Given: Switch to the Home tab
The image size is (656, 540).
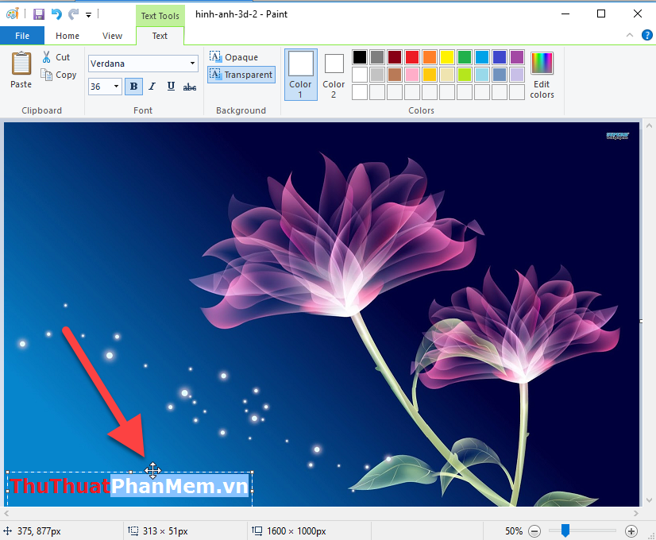Looking at the screenshot, I should (67, 35).
